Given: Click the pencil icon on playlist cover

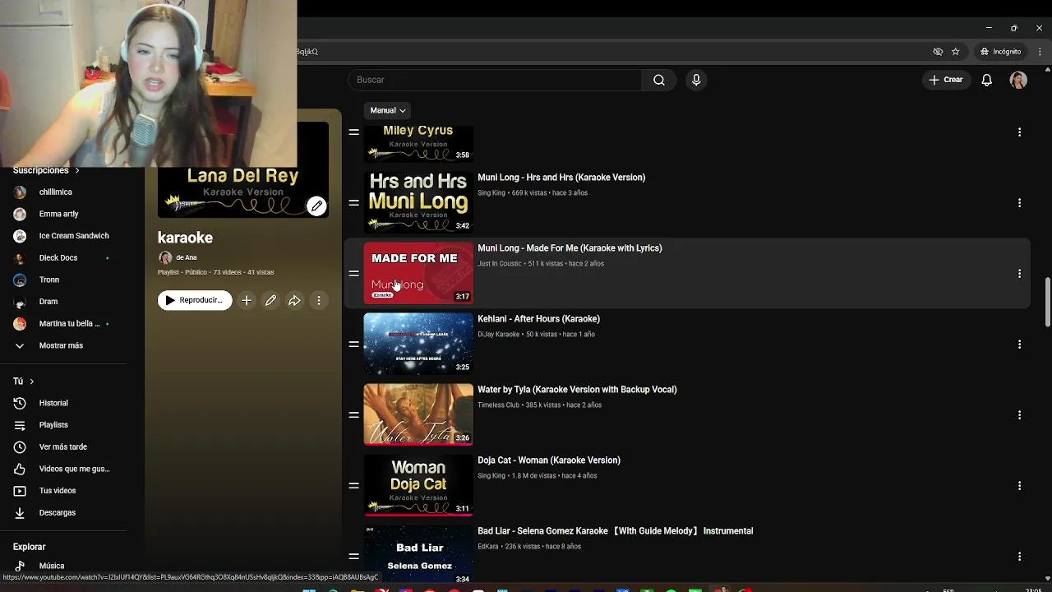Looking at the screenshot, I should coord(316,206).
